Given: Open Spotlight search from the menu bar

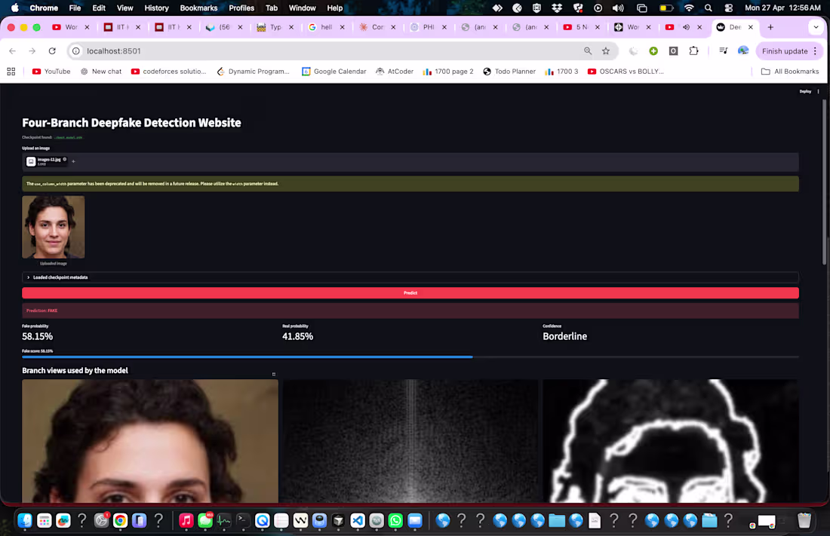Looking at the screenshot, I should click(708, 8).
